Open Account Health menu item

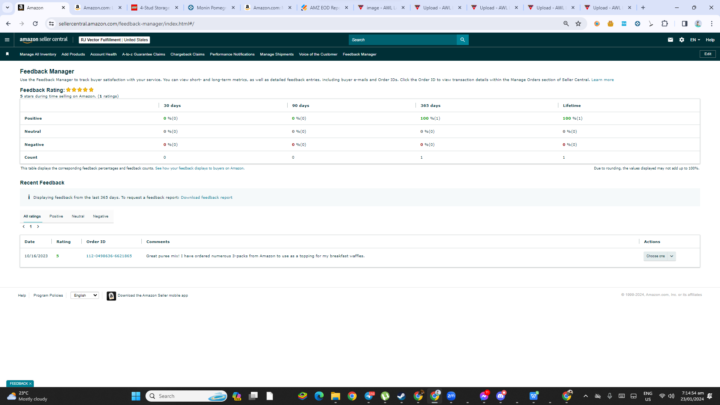click(x=103, y=54)
